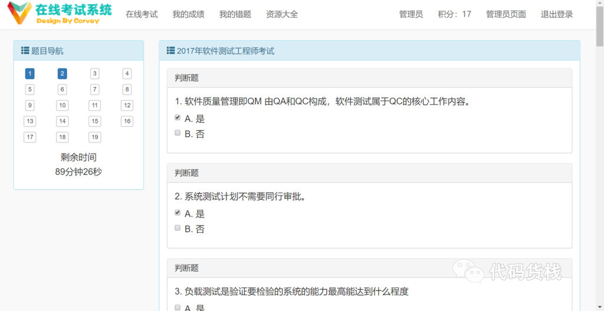Open the 我的成绩 page

(188, 15)
